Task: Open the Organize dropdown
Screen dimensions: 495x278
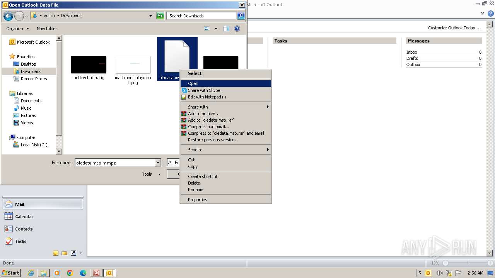Action: click(17, 29)
